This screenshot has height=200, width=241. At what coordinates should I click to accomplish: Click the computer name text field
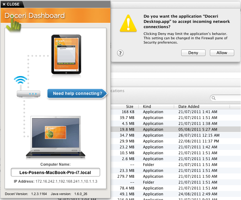55,172
